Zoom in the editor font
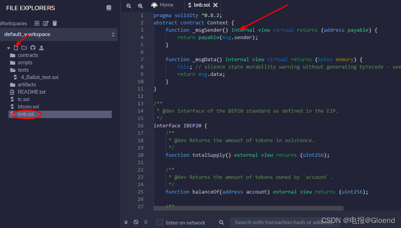 (140, 6)
